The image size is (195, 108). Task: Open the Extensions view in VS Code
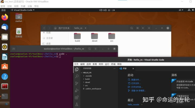point(77,97)
